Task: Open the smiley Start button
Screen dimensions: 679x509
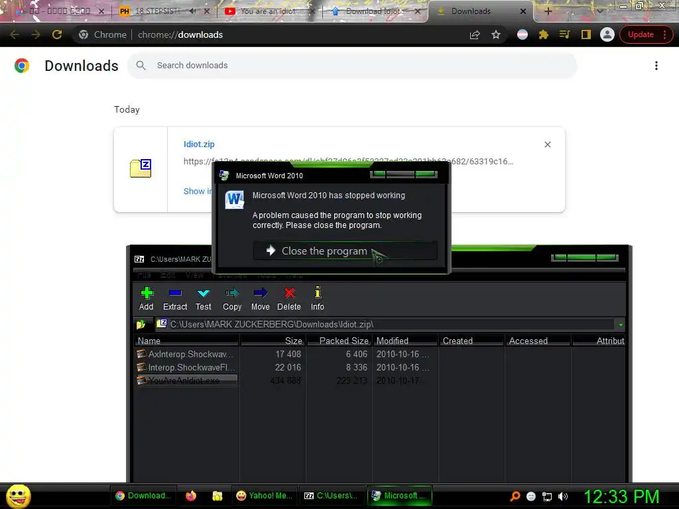Action: (x=18, y=496)
